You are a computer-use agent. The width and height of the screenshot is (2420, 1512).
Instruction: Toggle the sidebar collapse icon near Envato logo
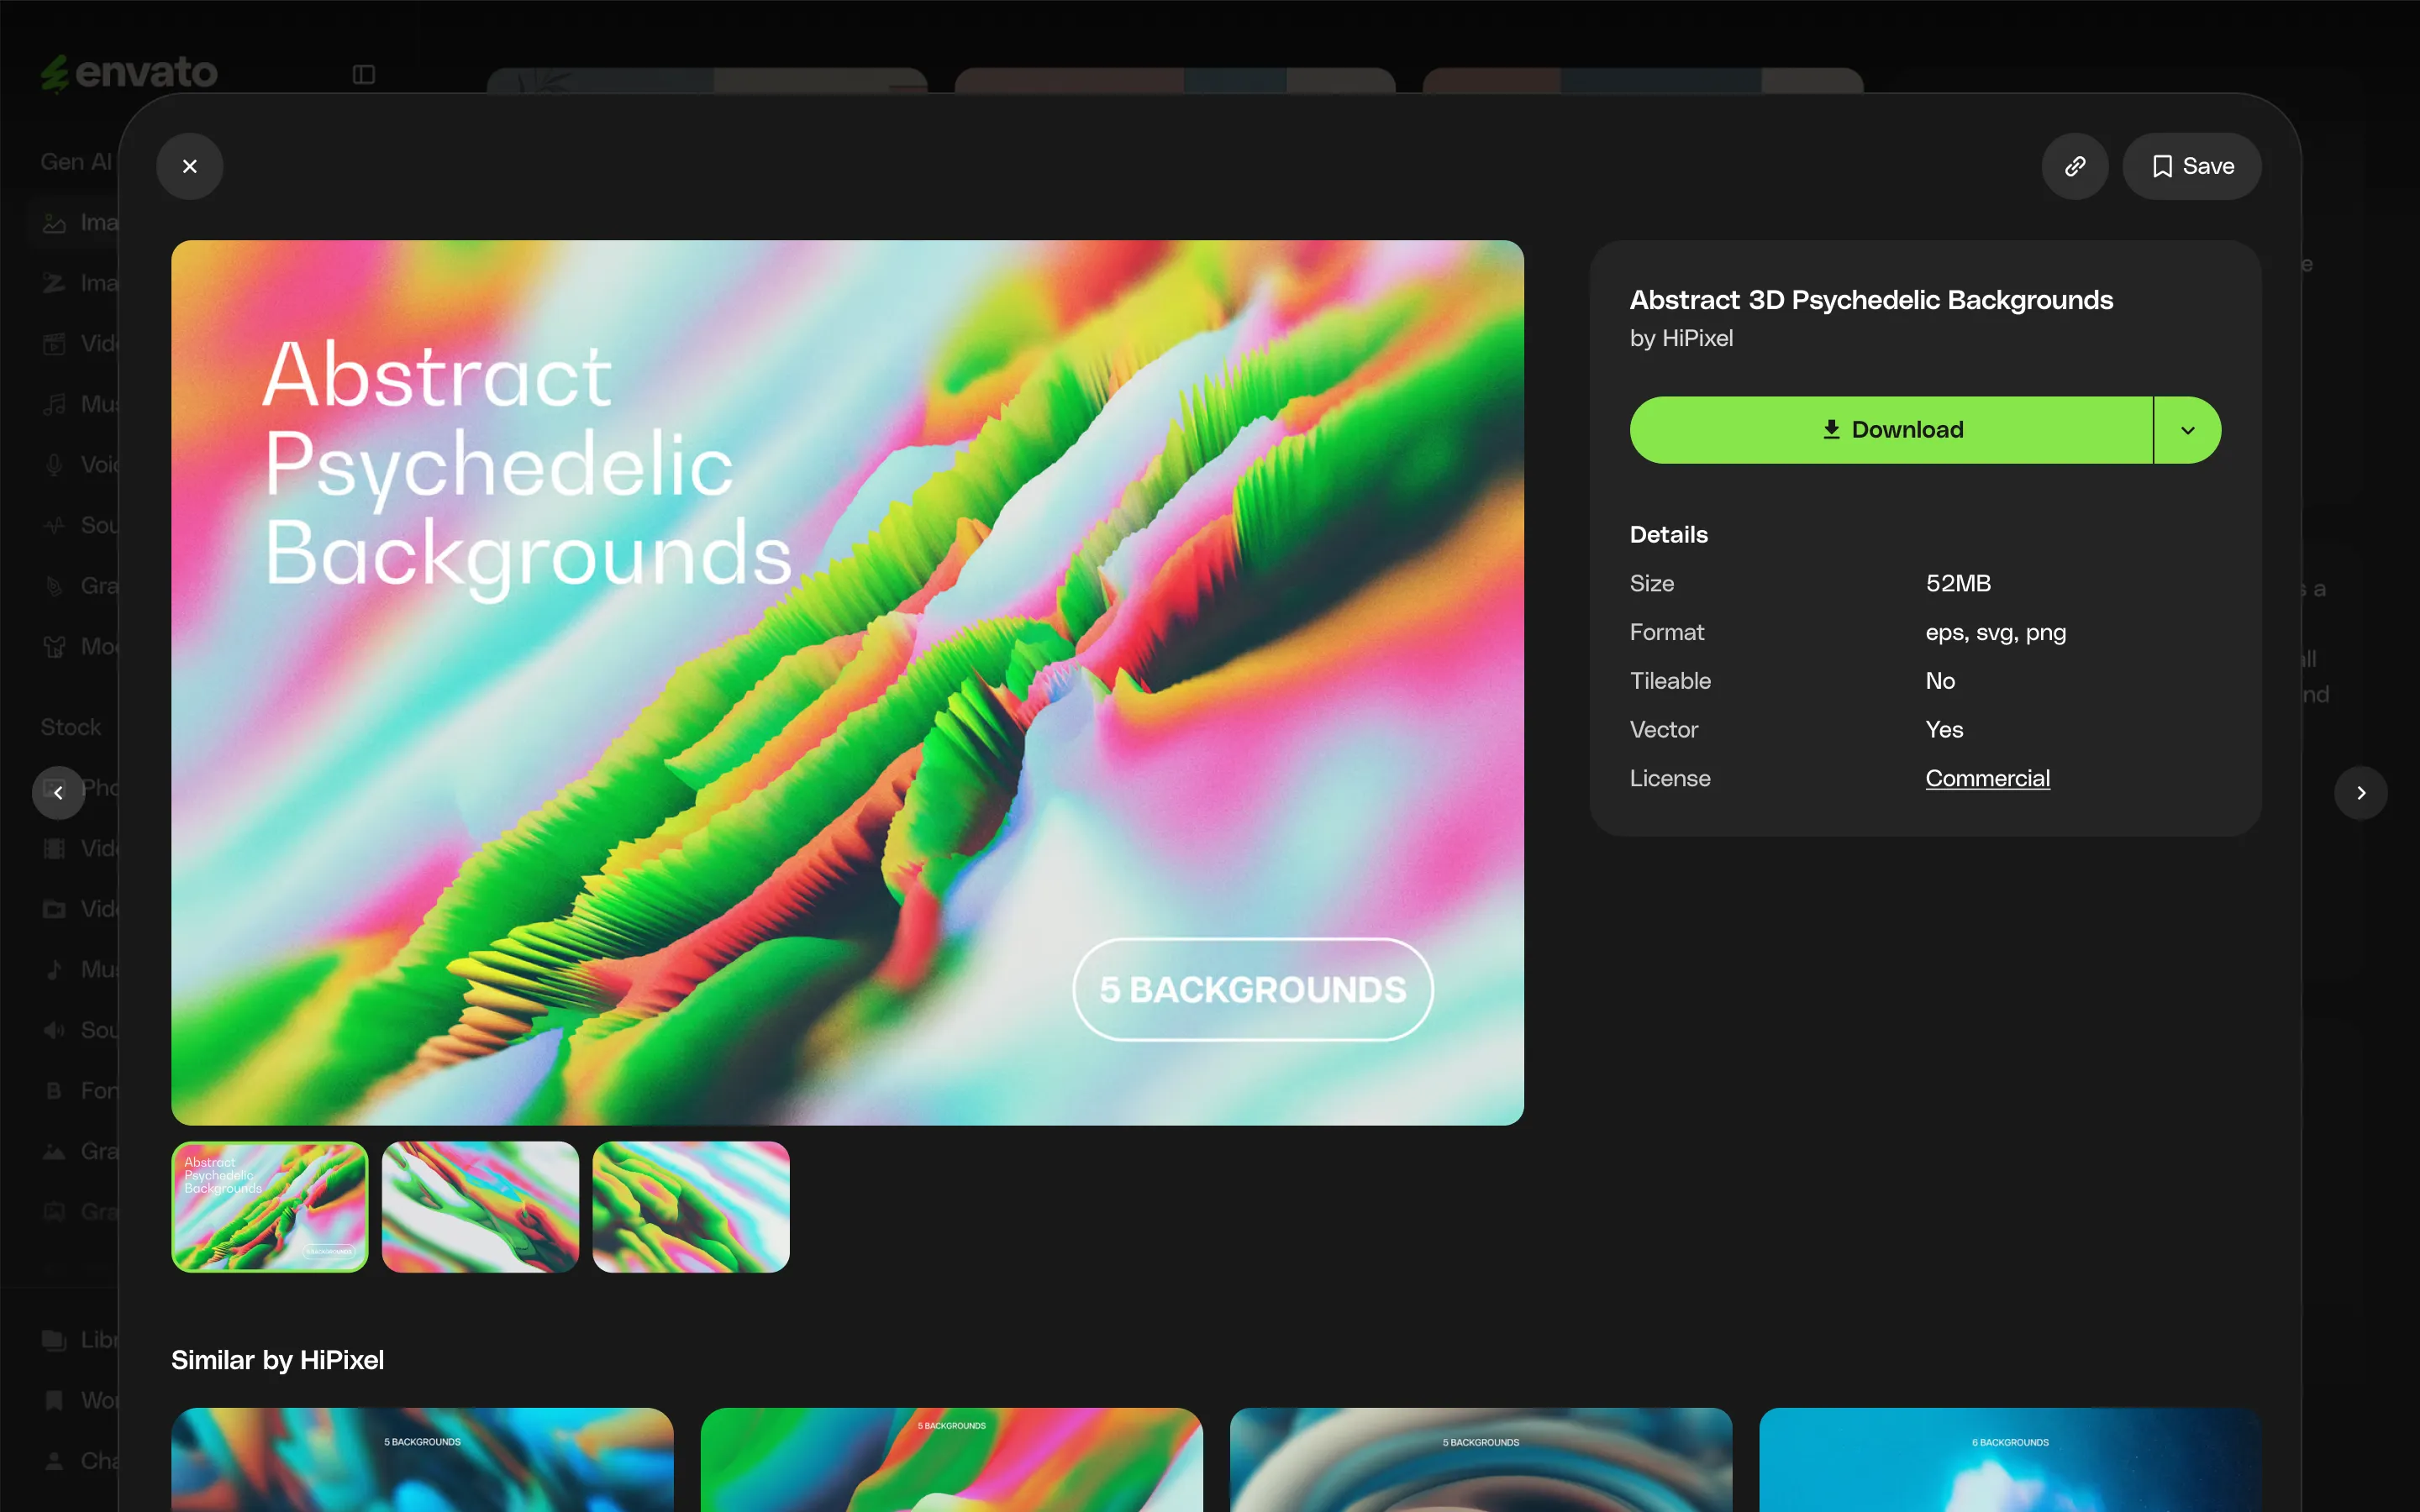pos(364,74)
